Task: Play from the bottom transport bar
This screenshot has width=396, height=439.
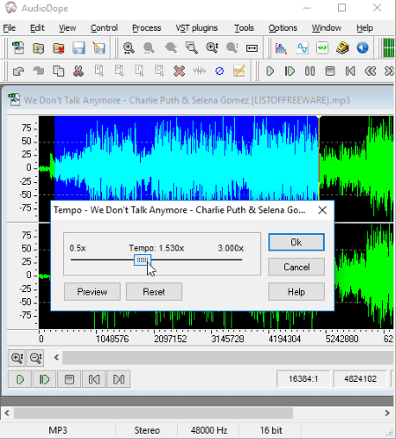Action: pos(19,379)
